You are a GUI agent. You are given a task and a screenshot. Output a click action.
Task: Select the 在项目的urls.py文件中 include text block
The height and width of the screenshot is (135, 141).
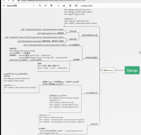(x=64, y=102)
